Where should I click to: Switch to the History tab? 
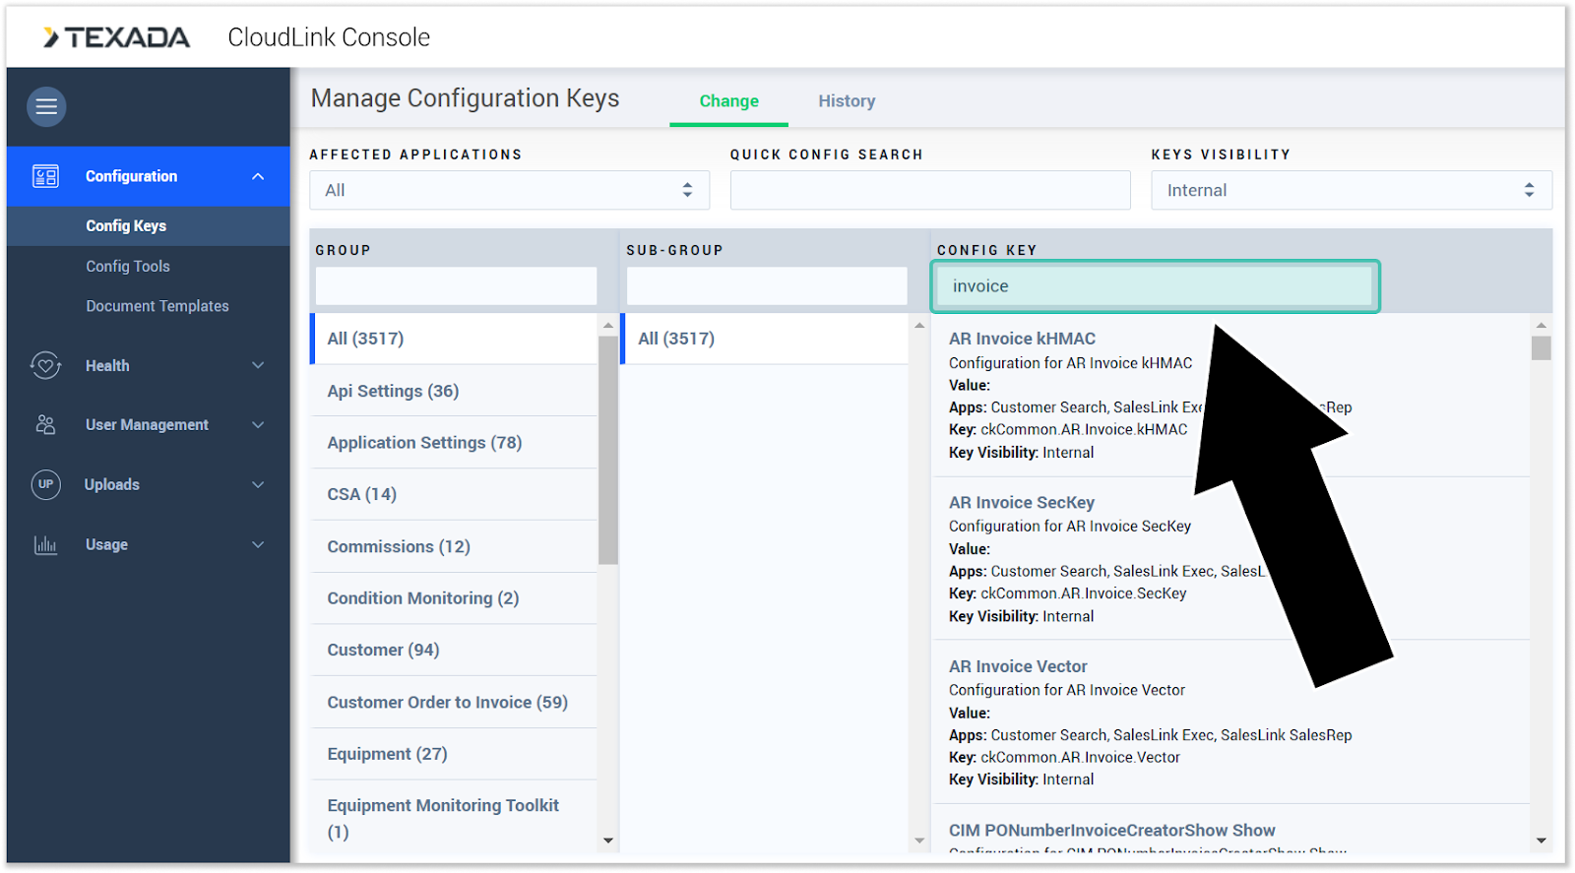coord(846,100)
